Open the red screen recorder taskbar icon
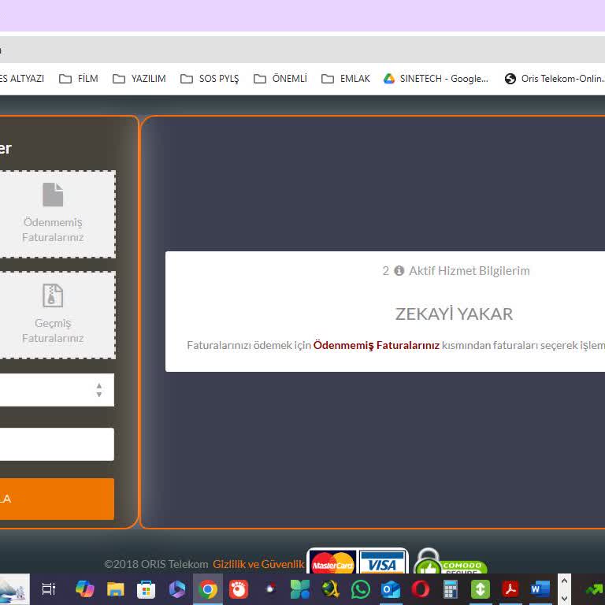Viewport: 605px width, 605px height. pos(239,589)
